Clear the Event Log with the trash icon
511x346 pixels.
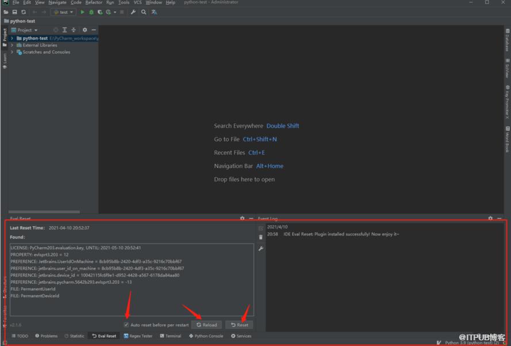point(261,237)
